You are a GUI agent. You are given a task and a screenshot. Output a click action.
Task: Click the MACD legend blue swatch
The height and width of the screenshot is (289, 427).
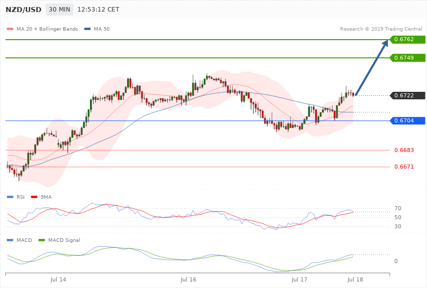(x=10, y=240)
